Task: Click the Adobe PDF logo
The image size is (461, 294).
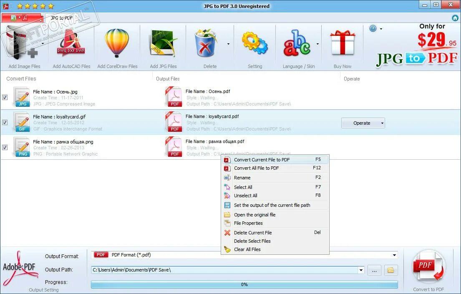Action: point(20,268)
